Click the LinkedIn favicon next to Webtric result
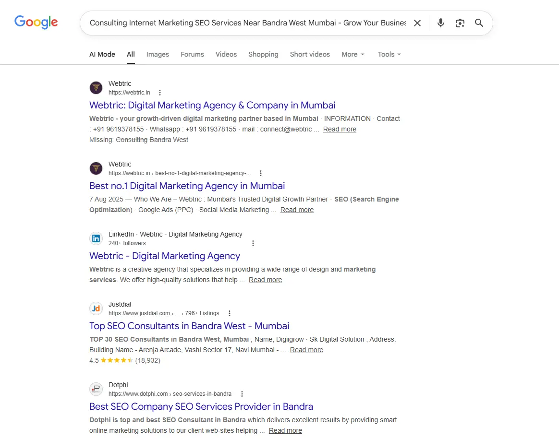Image resolution: width=559 pixels, height=439 pixels. (96, 238)
